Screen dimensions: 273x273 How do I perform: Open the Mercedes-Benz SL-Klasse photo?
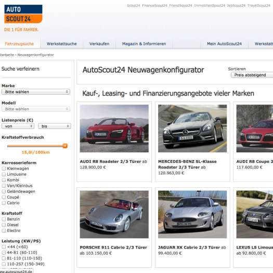coord(192,128)
